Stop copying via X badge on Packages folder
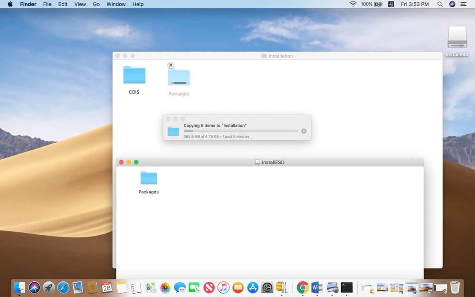475x297 pixels. 171,65
